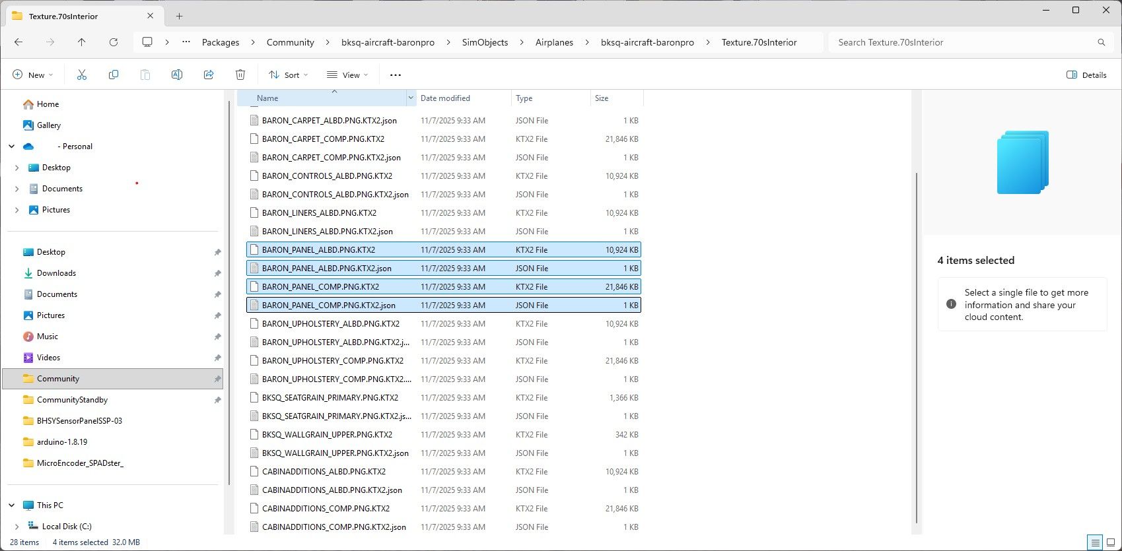1122x551 pixels.
Task: Sort by Size column header
Action: tap(617, 98)
